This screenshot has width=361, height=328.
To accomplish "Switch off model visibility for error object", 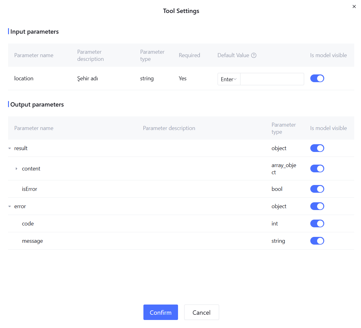I will click(x=317, y=206).
